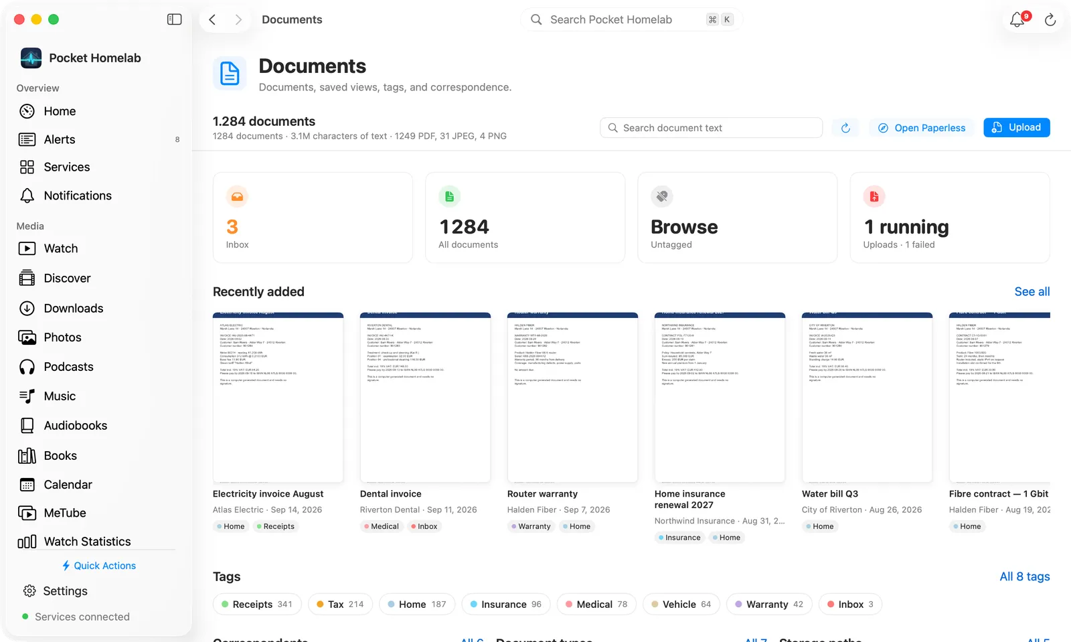Open Watch in the sidebar
1071x642 pixels.
pos(99,248)
